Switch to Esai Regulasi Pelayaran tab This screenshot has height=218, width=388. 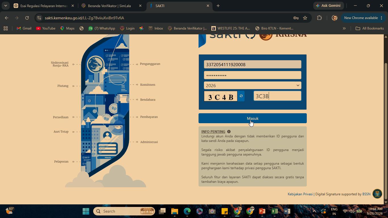pos(44,6)
